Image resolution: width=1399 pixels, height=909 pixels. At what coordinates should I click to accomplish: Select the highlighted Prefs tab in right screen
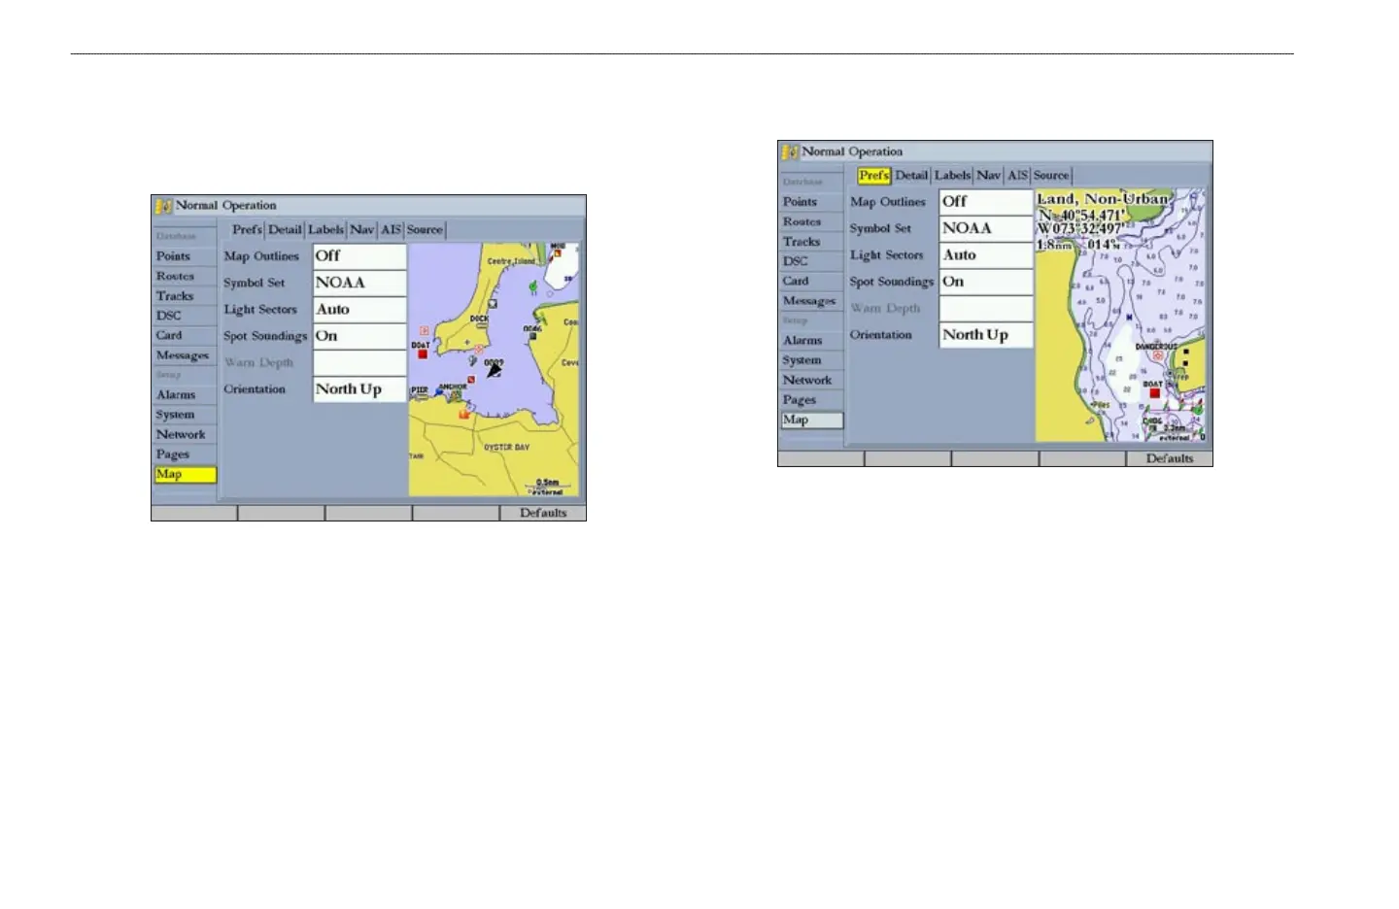[x=874, y=176]
